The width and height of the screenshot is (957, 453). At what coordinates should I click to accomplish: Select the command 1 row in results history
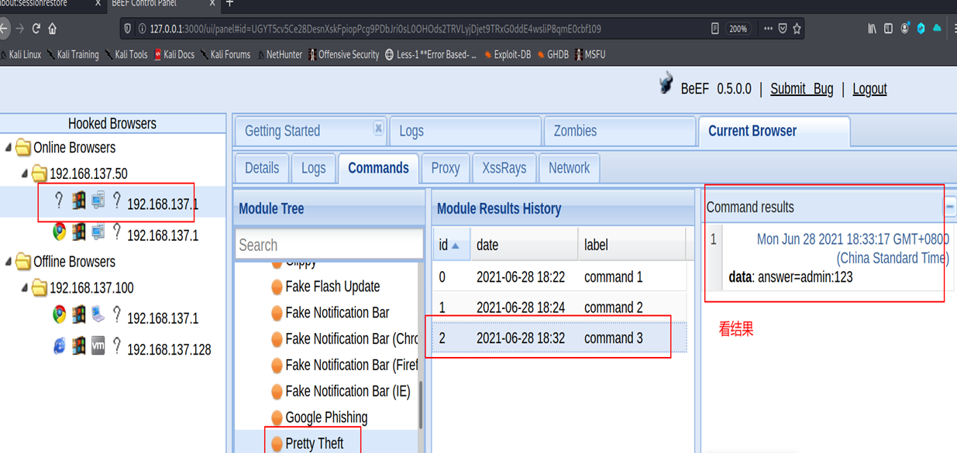pos(558,277)
